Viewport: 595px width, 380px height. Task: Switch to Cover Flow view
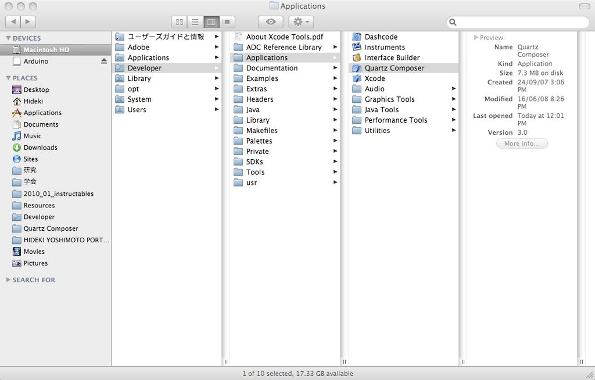tap(227, 22)
